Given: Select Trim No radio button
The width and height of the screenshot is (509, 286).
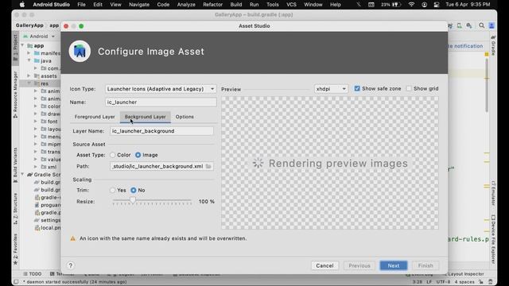Looking at the screenshot, I should (134, 191).
